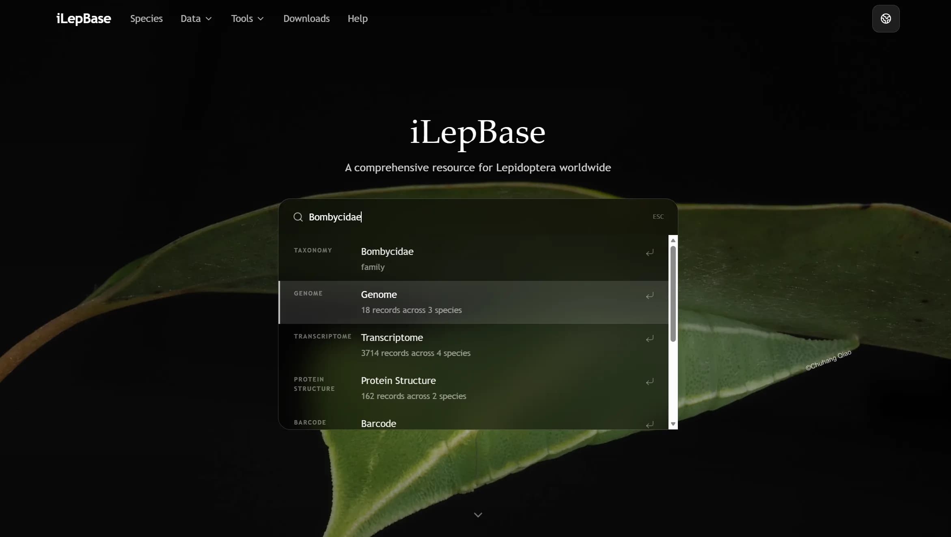Click the TRANSCRIPTOME category label
This screenshot has width=951, height=537.
click(322, 336)
